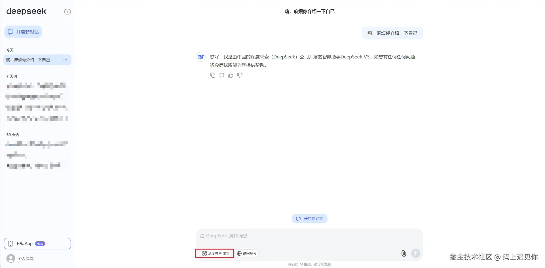
Task: Click the 7 天内 section label
Action: pos(12,76)
